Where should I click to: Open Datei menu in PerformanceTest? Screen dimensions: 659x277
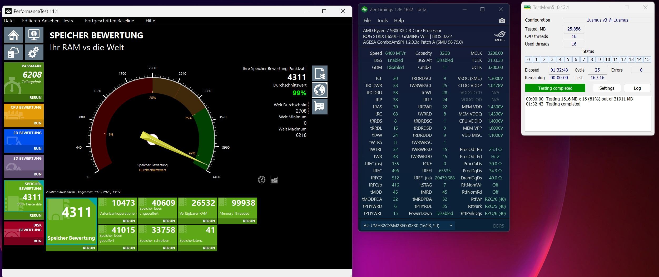[x=9, y=21]
